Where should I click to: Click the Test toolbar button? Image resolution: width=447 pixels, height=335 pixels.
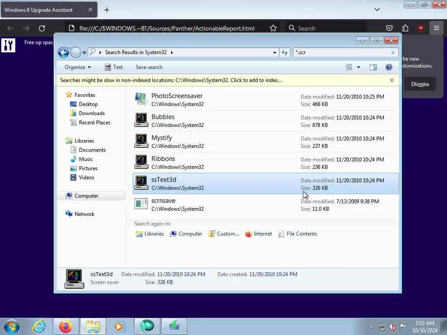click(114, 67)
